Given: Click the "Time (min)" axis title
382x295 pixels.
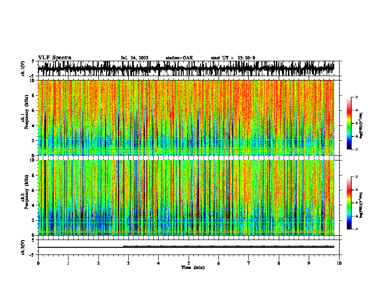Looking at the screenshot, I should click(x=193, y=268).
